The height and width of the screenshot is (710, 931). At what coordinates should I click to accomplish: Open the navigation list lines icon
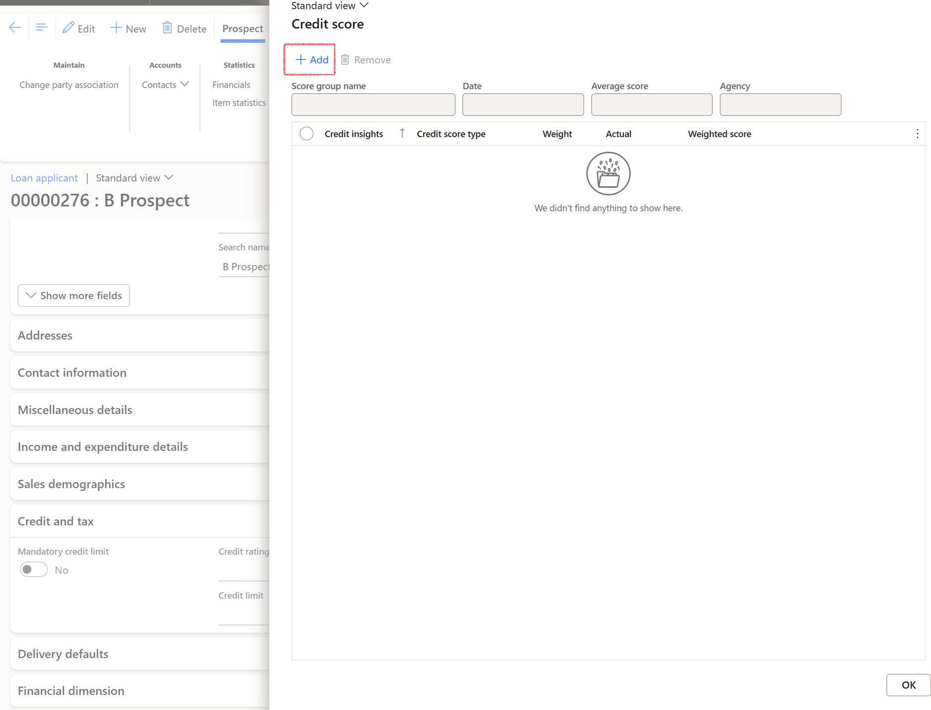pyautogui.click(x=41, y=28)
